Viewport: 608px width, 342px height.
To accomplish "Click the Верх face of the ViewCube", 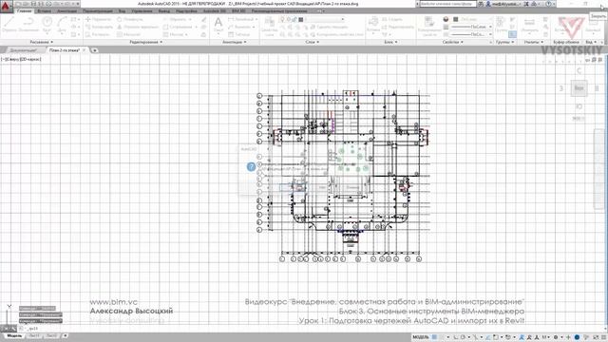I will pos(579,88).
